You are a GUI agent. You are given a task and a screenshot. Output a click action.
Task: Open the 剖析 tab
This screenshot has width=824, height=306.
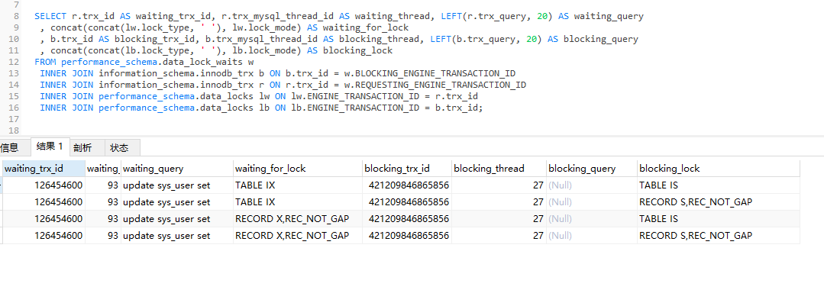pyautogui.click(x=82, y=148)
